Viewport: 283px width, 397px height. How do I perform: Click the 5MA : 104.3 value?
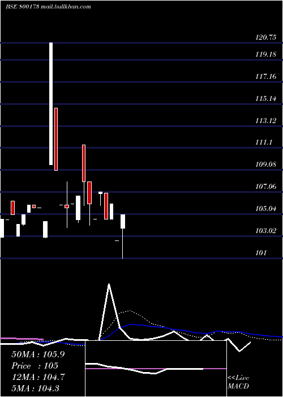click(35, 388)
